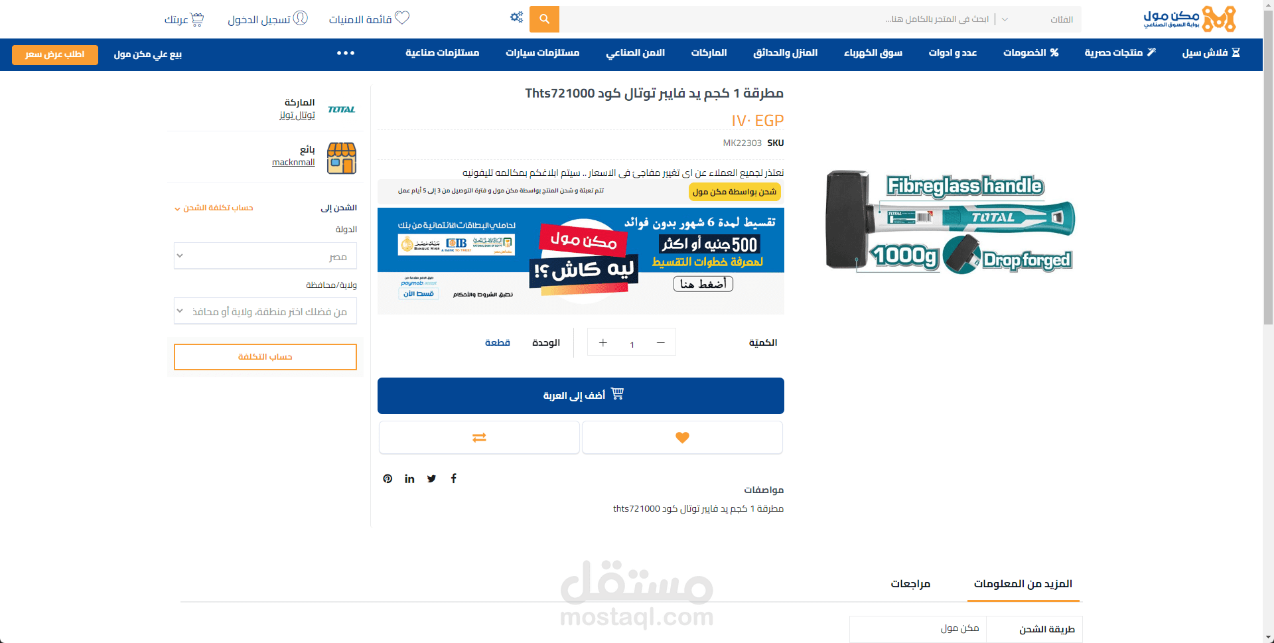Open the shopping cart عربتك icon
This screenshot has height=643, width=1274.
tap(197, 19)
